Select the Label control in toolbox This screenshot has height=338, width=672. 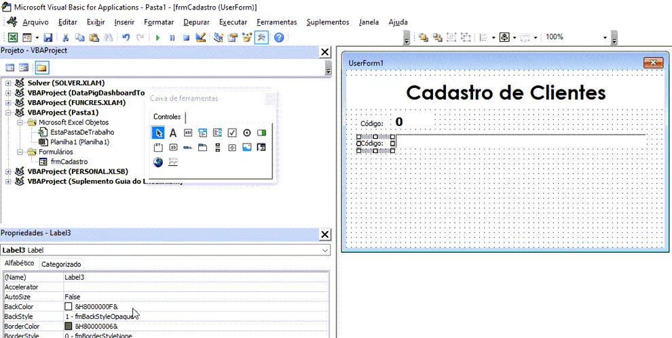coord(173,133)
